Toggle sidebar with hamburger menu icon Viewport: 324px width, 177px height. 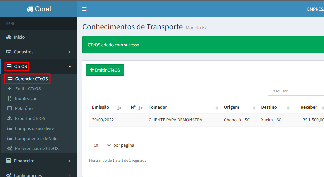pos(84,9)
